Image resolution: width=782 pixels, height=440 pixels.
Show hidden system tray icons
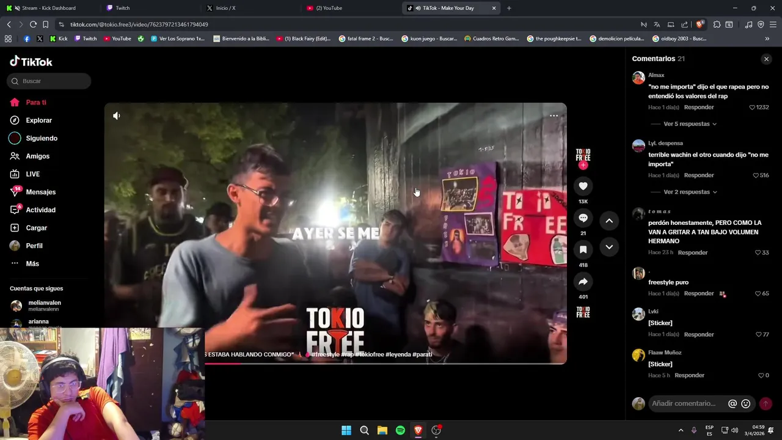[x=681, y=430]
